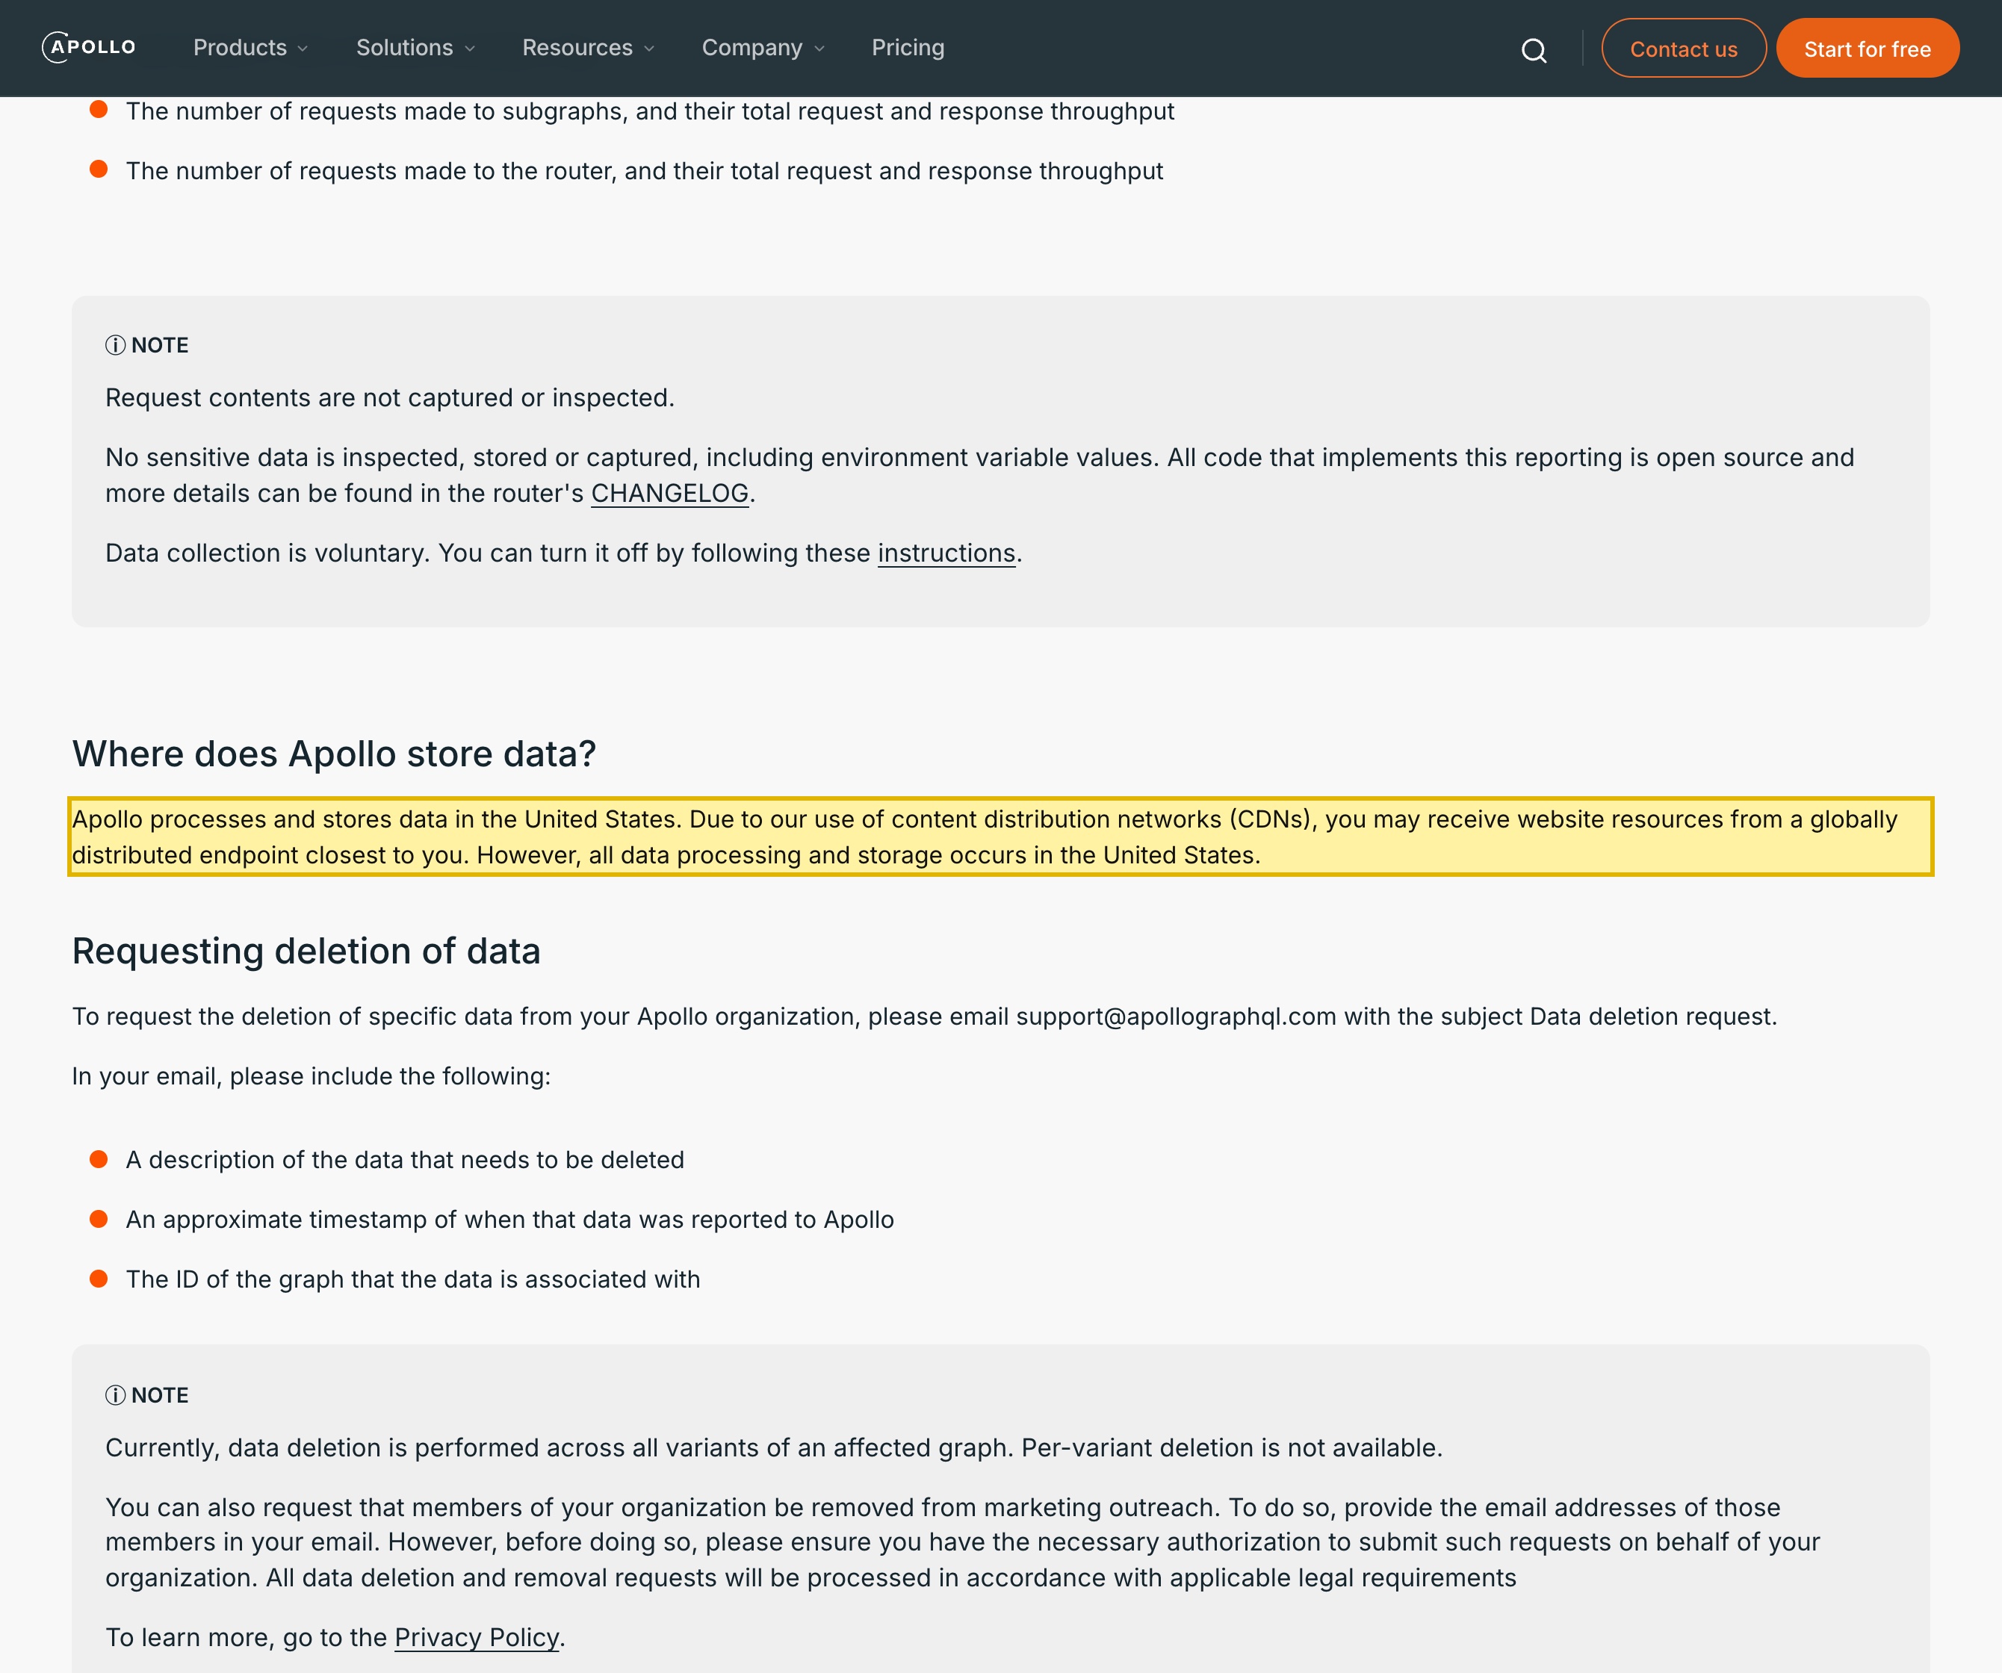This screenshot has height=1673, width=2002.
Task: Expand the Company menu chevron
Action: tap(820, 49)
